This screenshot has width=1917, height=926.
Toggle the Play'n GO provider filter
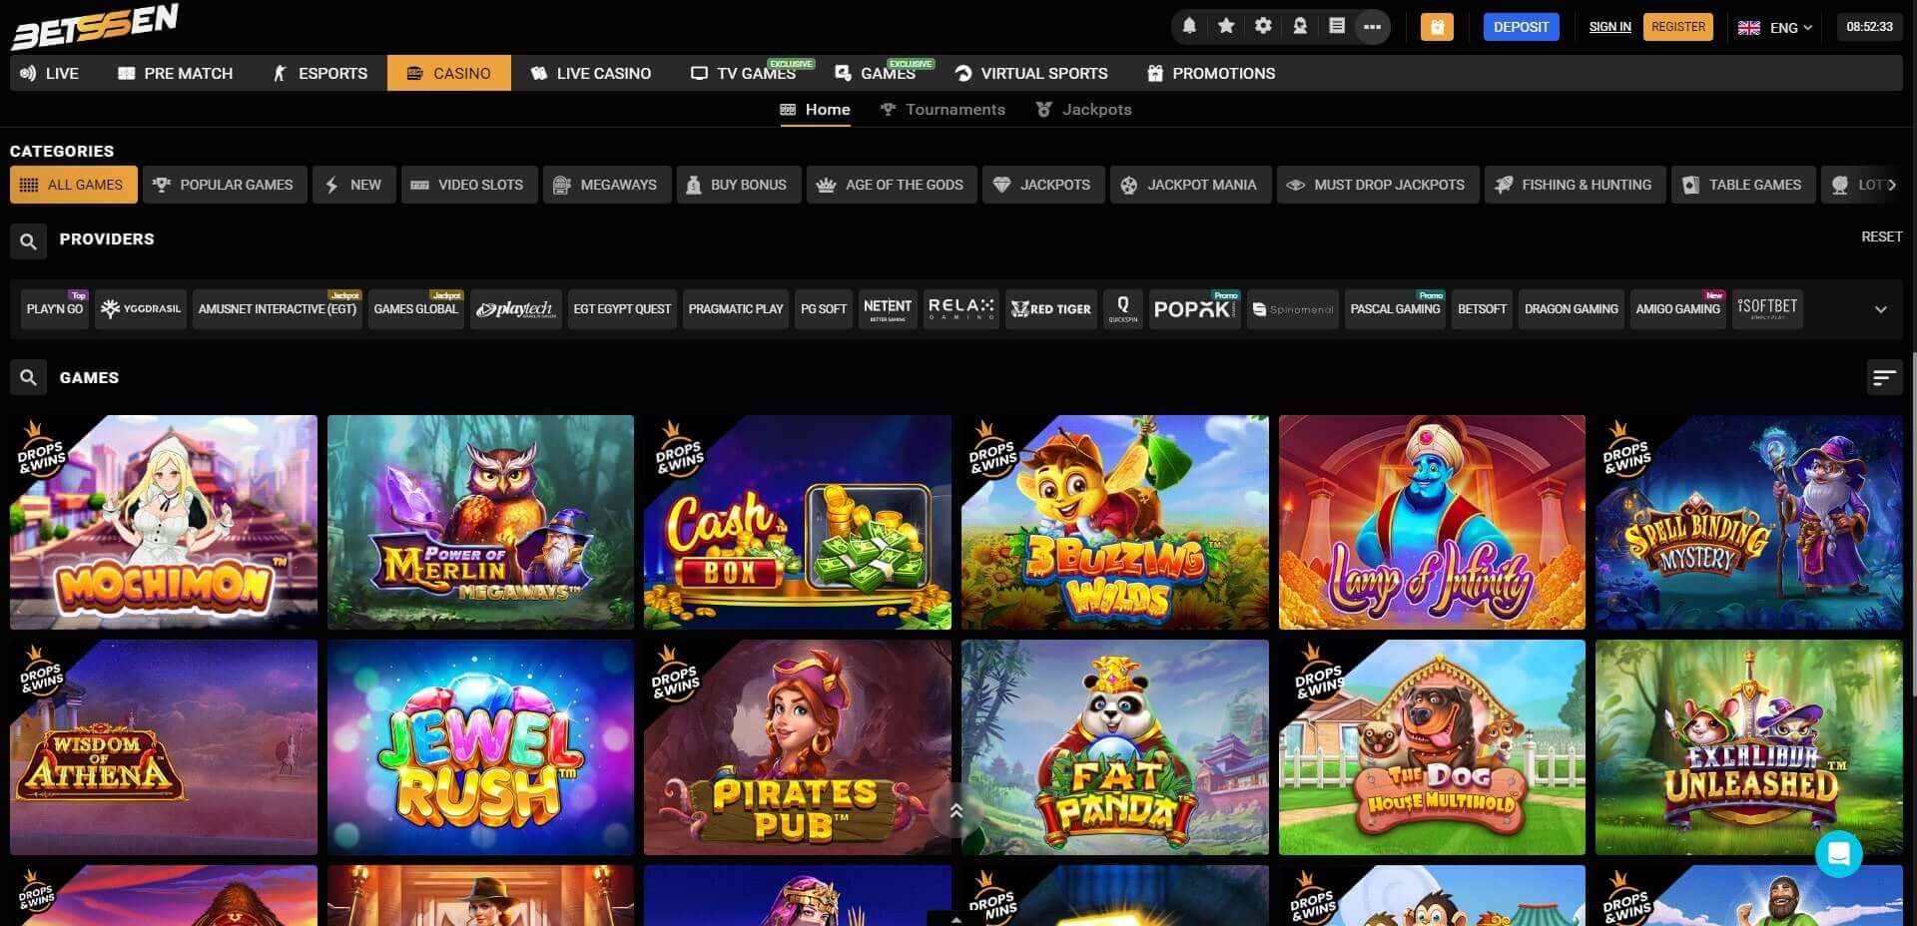pyautogui.click(x=55, y=309)
